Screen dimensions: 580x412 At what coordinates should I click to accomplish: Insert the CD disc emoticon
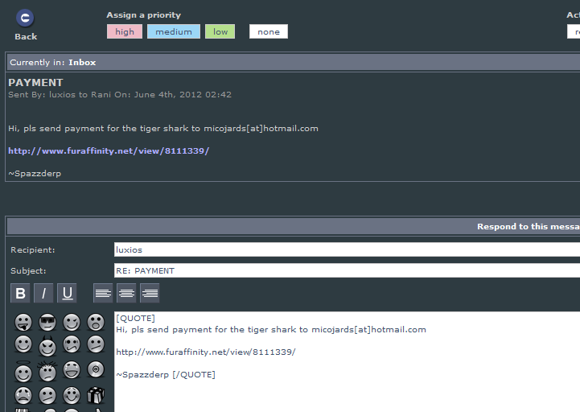coord(96,370)
